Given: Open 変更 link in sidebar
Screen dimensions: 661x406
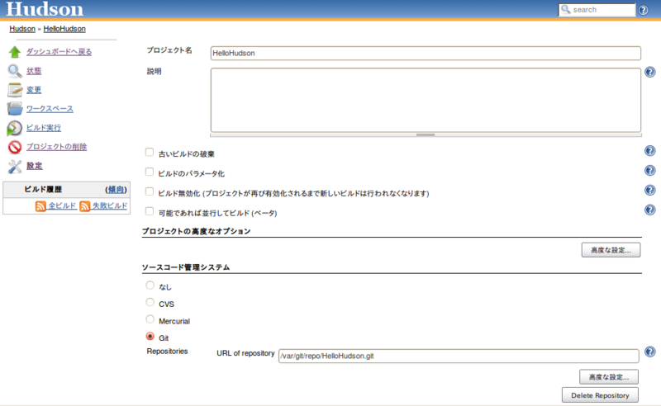Looking at the screenshot, I should click(34, 90).
